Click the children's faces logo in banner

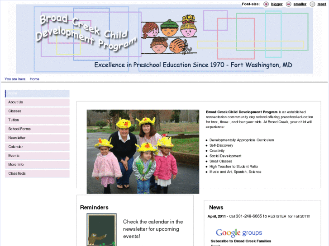pos(169,35)
